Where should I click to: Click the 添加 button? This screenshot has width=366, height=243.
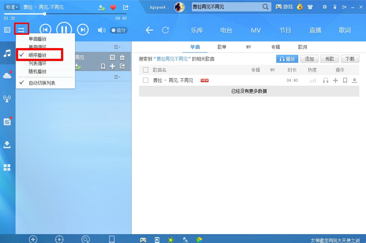(309, 59)
